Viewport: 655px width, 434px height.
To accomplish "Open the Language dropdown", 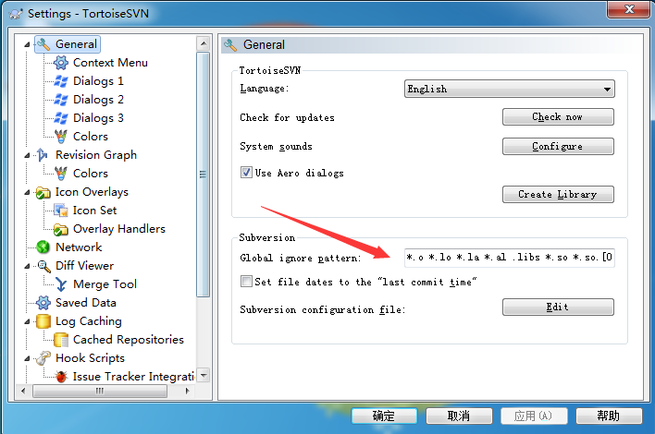I will pyautogui.click(x=509, y=89).
